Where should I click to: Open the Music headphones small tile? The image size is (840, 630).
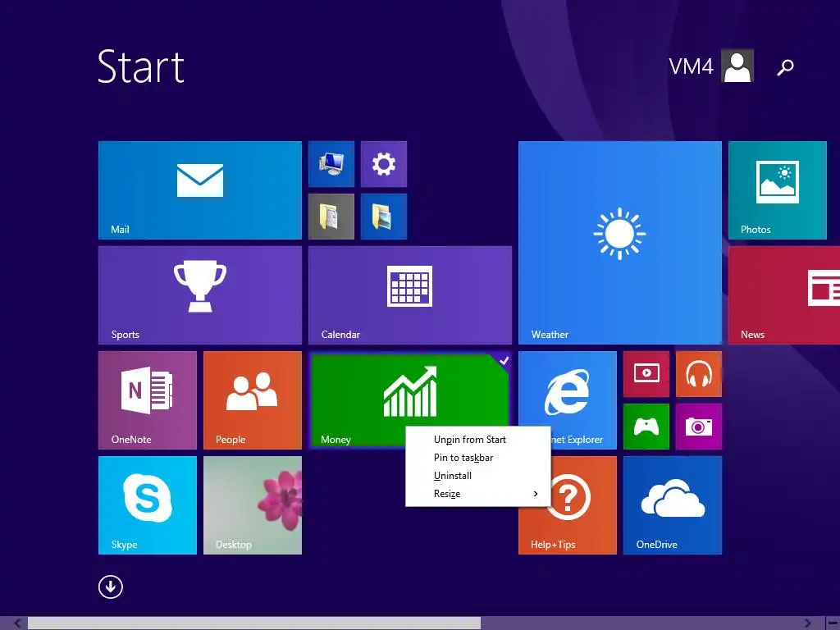click(x=699, y=374)
